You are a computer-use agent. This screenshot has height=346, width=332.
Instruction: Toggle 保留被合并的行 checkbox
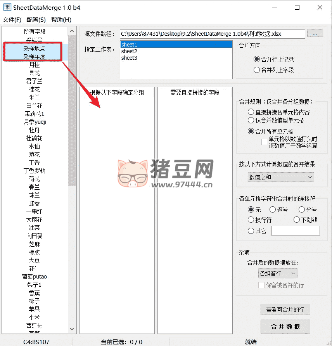click(261, 285)
